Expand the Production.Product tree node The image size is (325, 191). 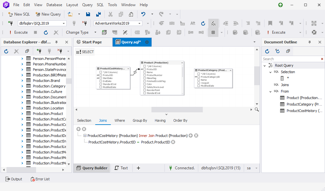coord(22,114)
